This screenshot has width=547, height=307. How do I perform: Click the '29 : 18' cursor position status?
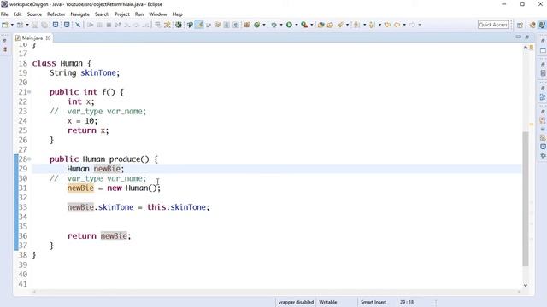click(407, 302)
